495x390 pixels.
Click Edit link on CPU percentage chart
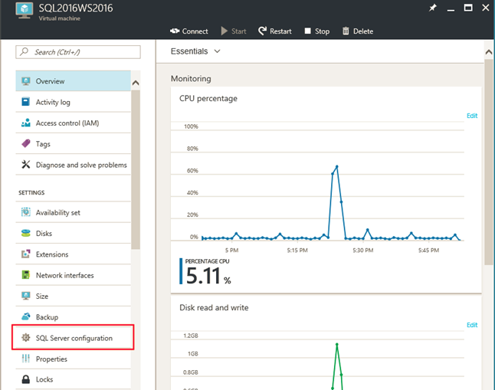point(472,116)
